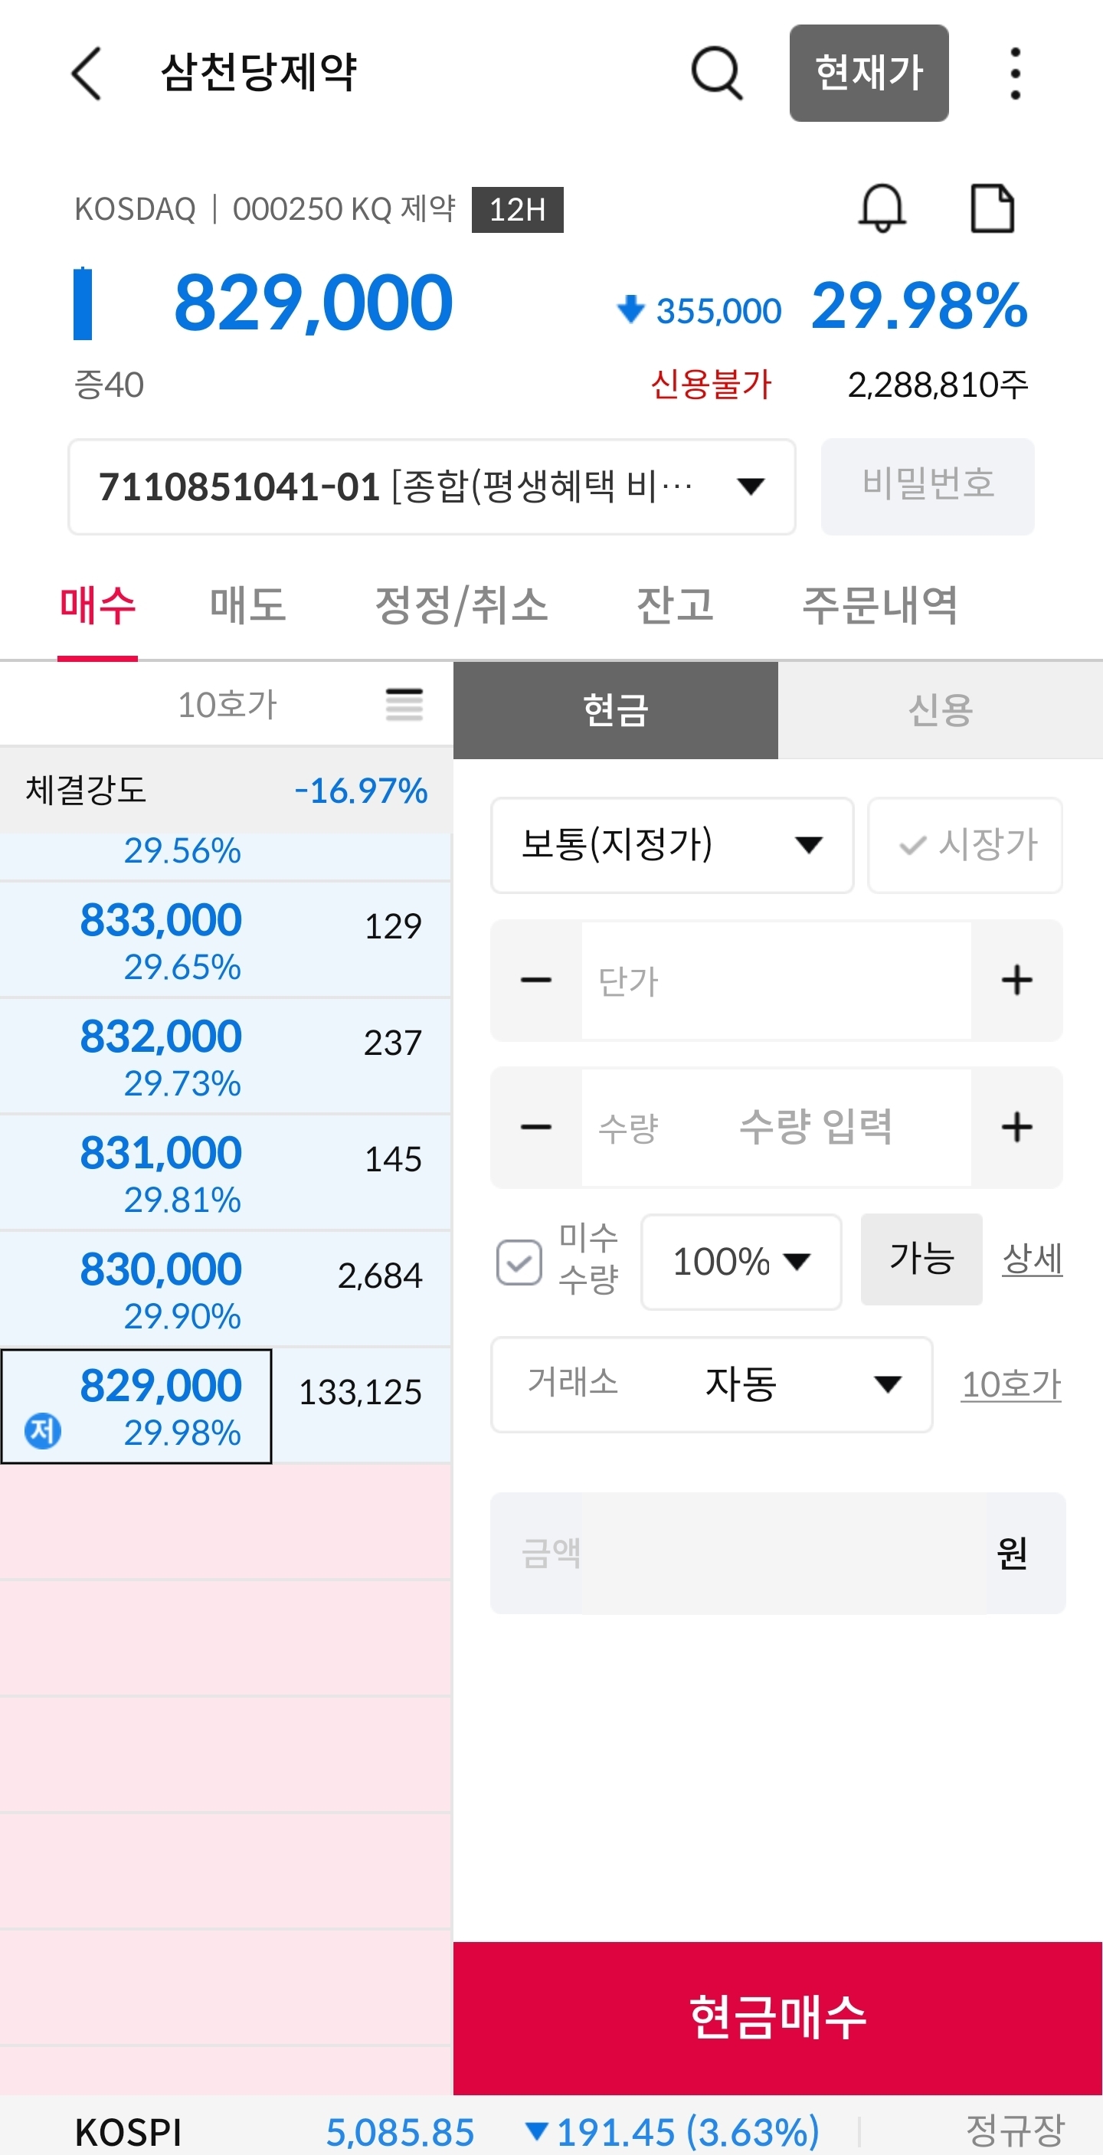This screenshot has height=2155, width=1103.
Task: Open the 보통(지정가) order type dropdown
Action: 672,845
